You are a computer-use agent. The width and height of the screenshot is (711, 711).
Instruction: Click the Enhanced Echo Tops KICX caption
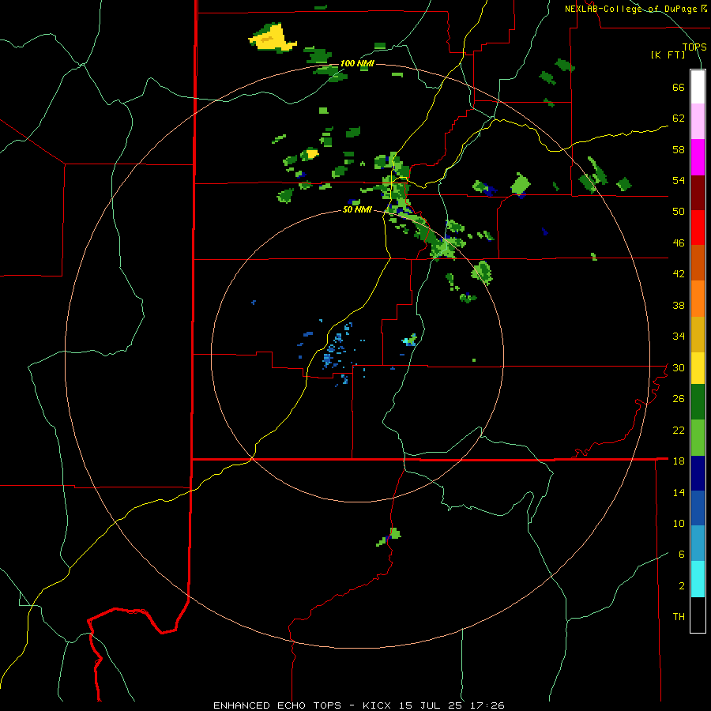359,705
